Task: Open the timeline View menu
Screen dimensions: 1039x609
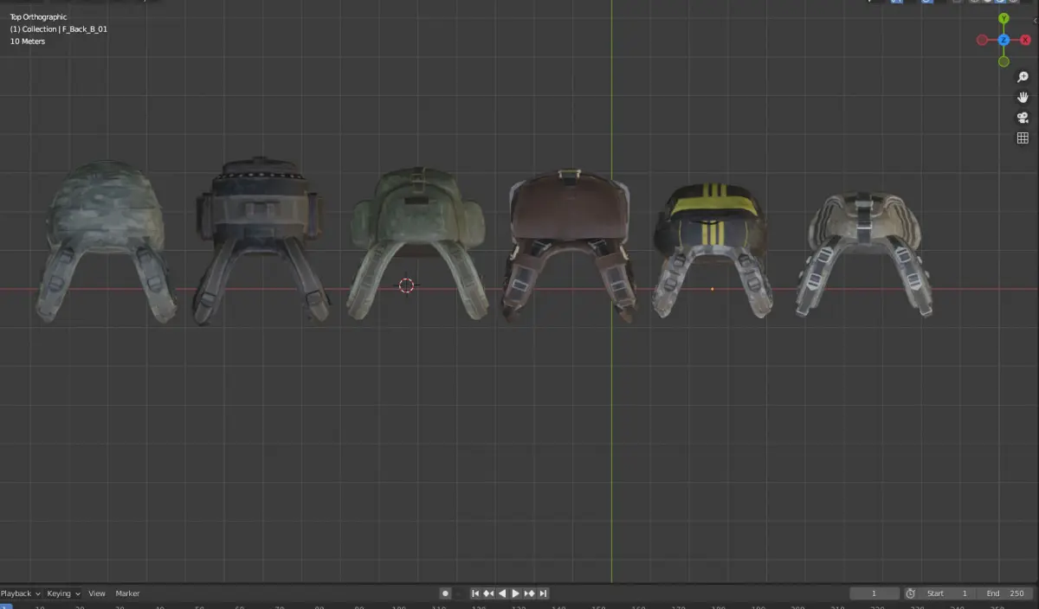Action: (x=97, y=593)
